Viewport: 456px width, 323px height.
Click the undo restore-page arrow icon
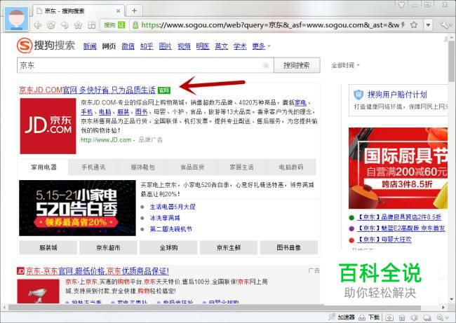coord(65,25)
